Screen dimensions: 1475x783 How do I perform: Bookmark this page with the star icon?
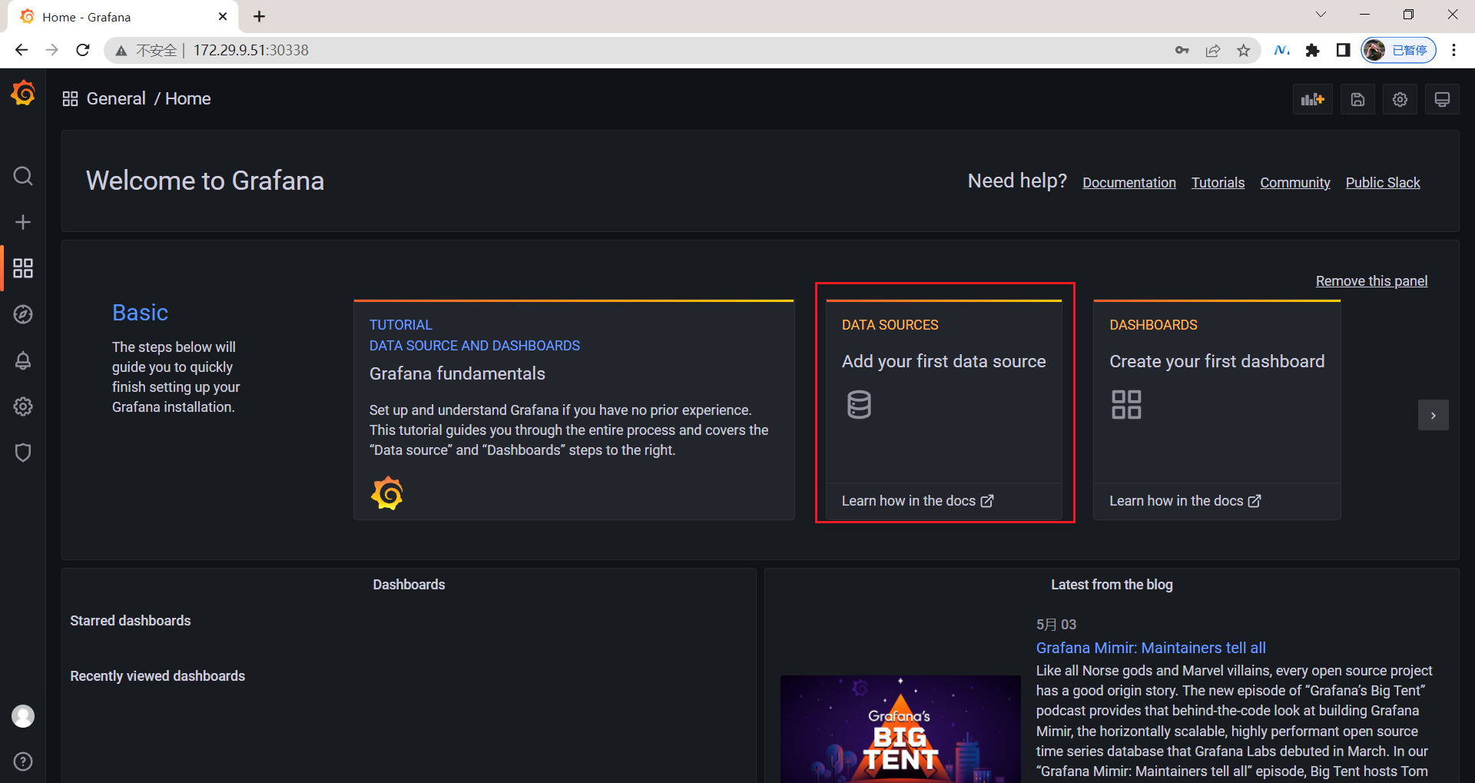point(1243,51)
